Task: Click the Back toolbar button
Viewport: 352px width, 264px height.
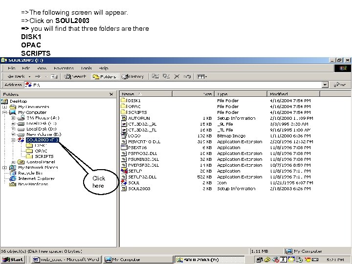Action: (16, 77)
